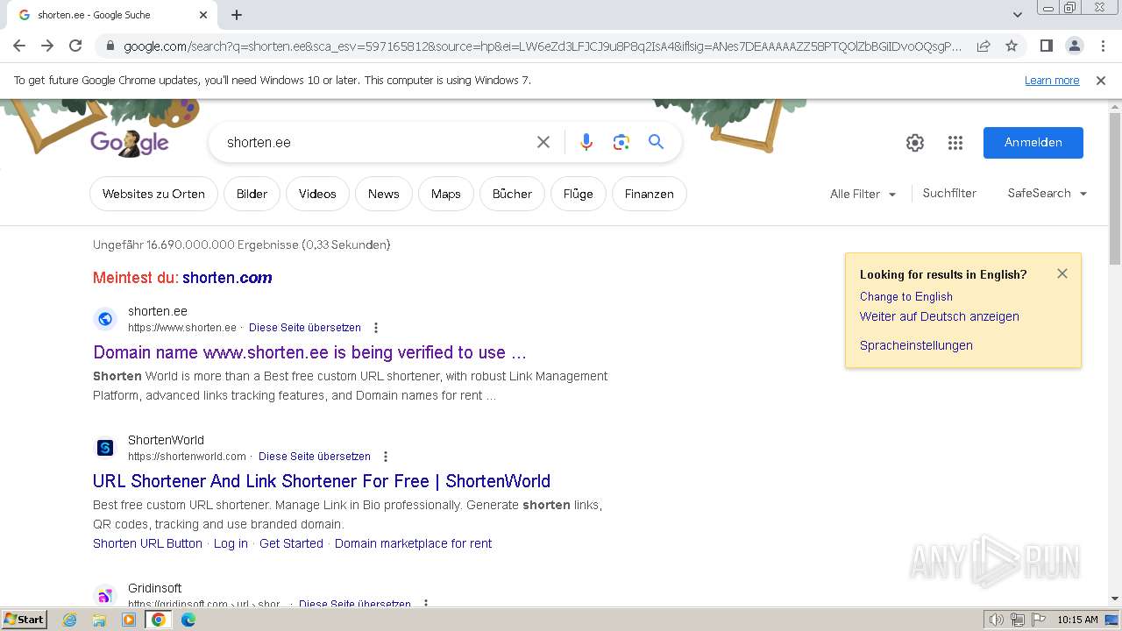Screen dimensions: 1122x631
Task: Click ShortenWorld site favicon
Action: 105,448
